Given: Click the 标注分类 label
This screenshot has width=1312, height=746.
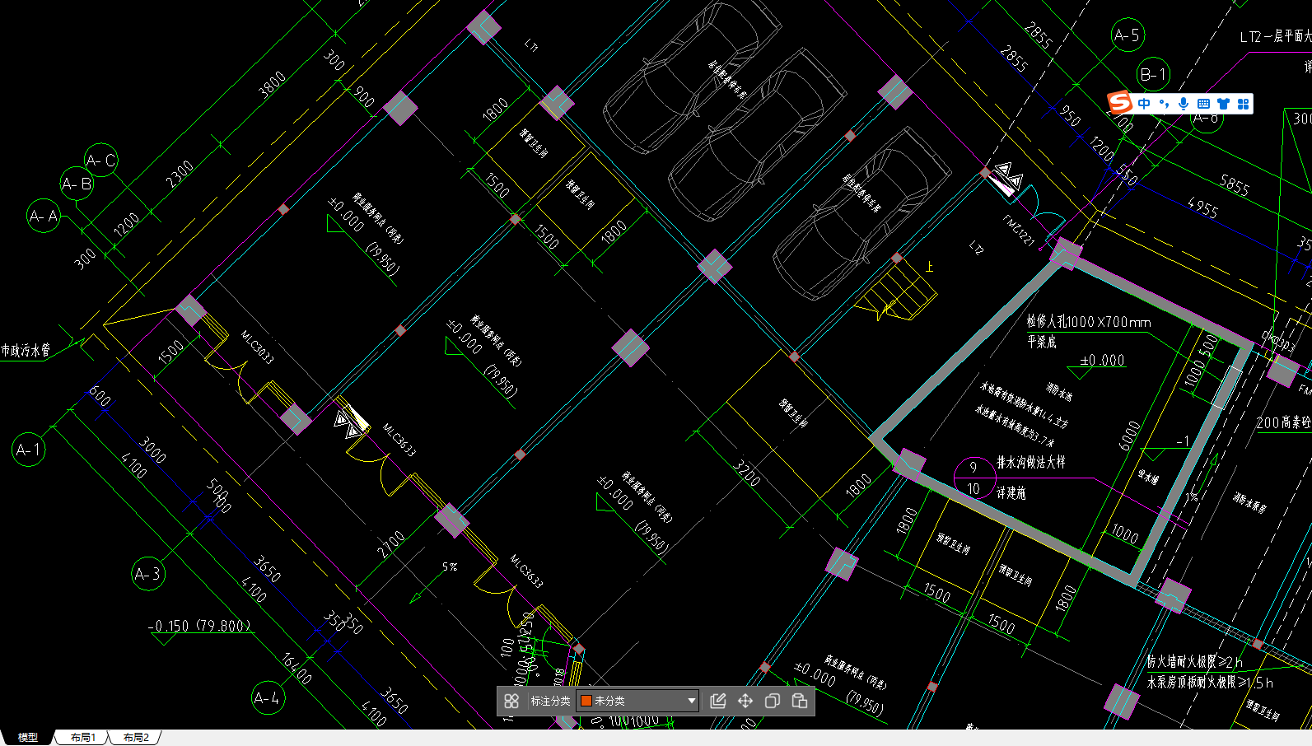Looking at the screenshot, I should coord(550,701).
